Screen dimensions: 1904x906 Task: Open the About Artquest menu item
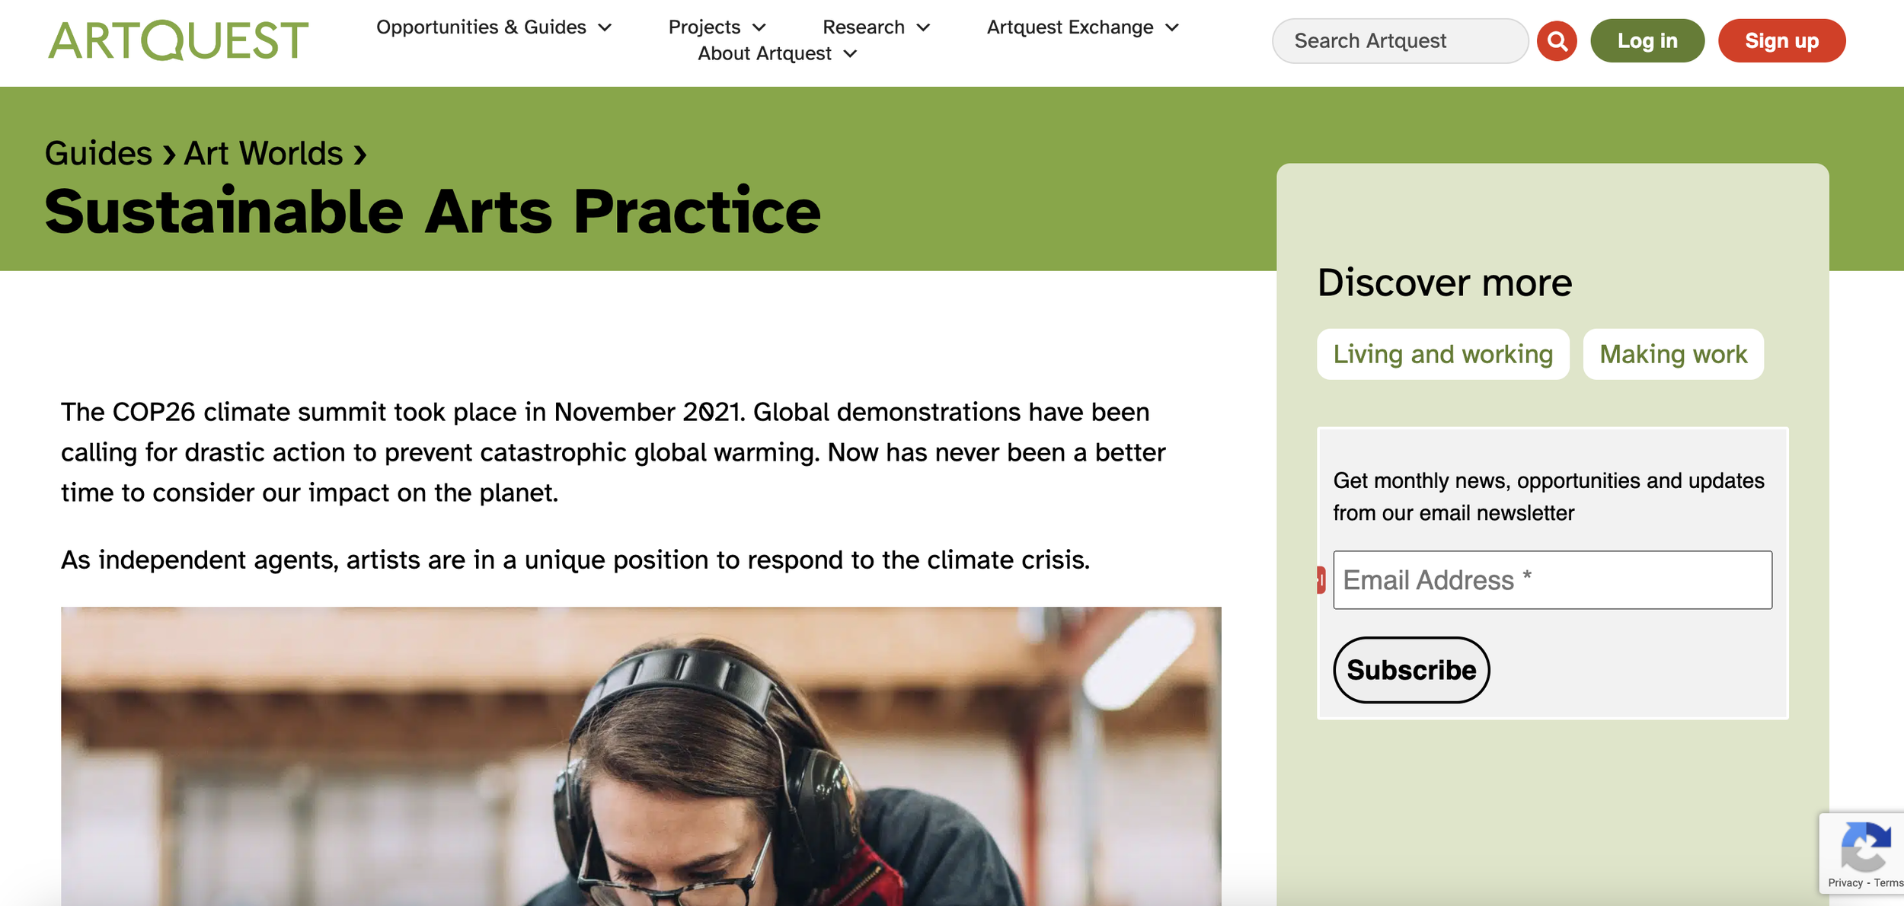[764, 53]
